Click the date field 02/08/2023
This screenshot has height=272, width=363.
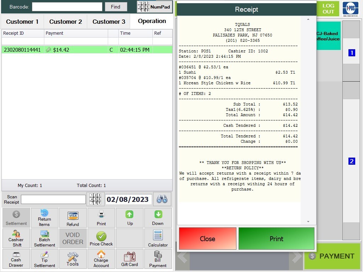pos(128,199)
